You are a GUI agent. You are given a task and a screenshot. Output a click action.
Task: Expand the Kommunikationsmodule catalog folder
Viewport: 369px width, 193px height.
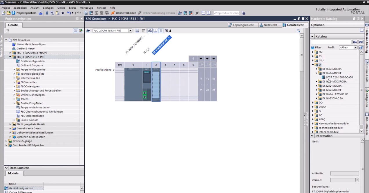[313, 124]
